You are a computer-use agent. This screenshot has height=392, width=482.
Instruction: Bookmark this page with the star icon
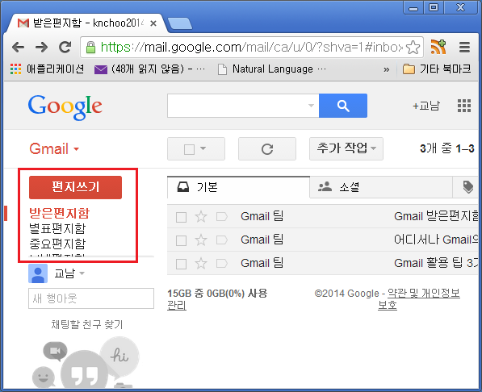click(x=413, y=48)
